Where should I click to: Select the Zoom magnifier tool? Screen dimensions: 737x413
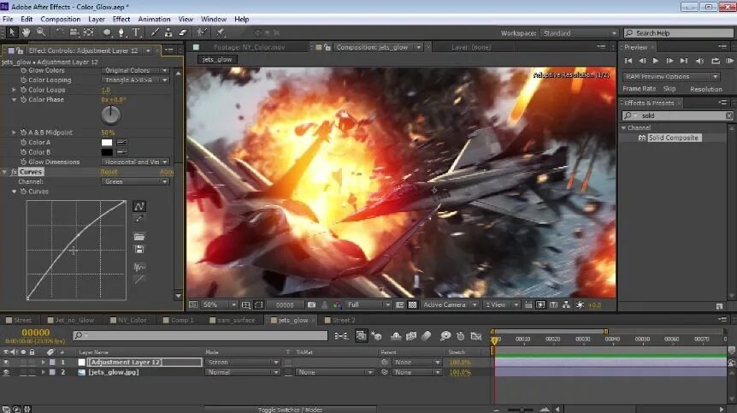(x=41, y=32)
